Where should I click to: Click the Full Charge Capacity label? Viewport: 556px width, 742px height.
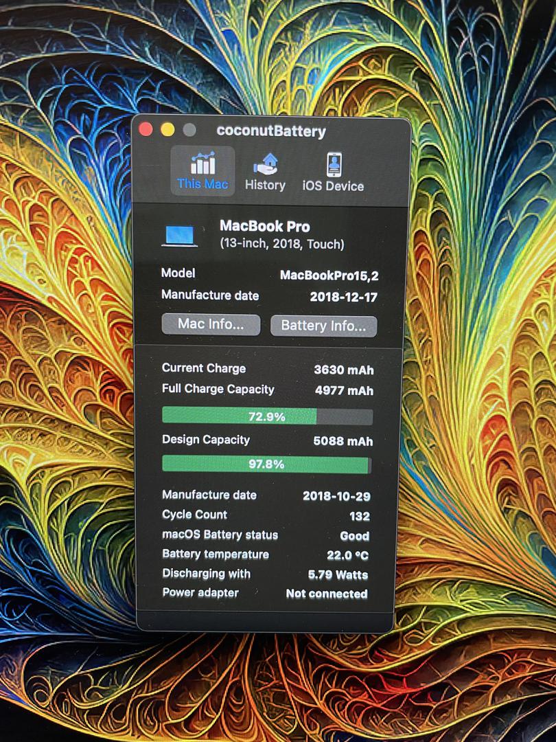click(218, 389)
